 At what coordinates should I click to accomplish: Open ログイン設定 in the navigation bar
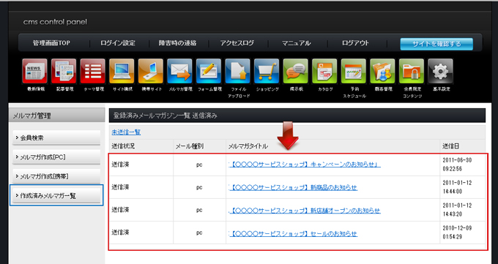(118, 43)
